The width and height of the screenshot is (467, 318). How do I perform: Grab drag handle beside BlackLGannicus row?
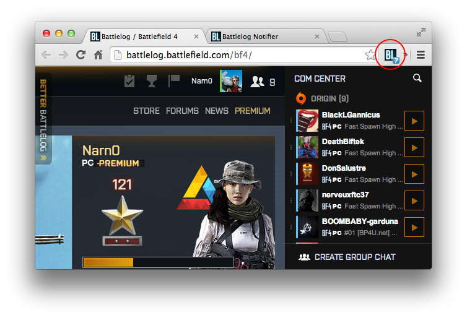pyautogui.click(x=291, y=121)
